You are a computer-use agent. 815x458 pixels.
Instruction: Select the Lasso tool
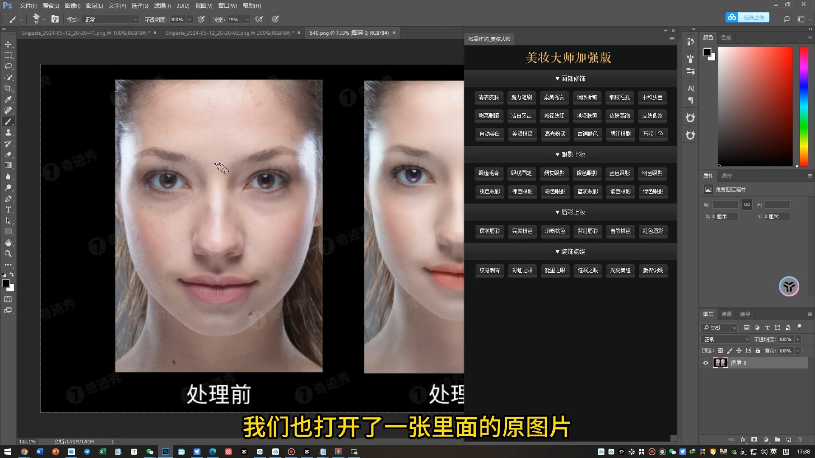pos(8,66)
